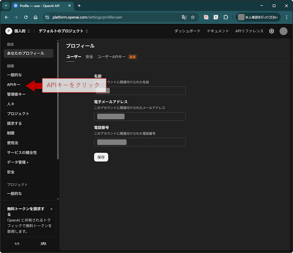
Task: Switch to the 安全 tab in profile
Action: 89,57
